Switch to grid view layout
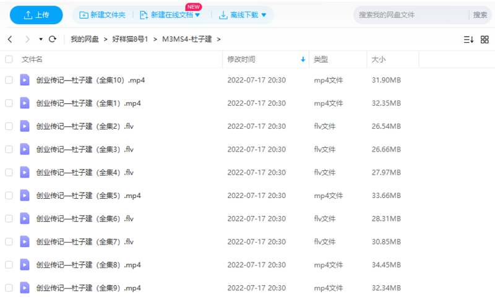The height and width of the screenshot is (307, 495). (x=484, y=39)
